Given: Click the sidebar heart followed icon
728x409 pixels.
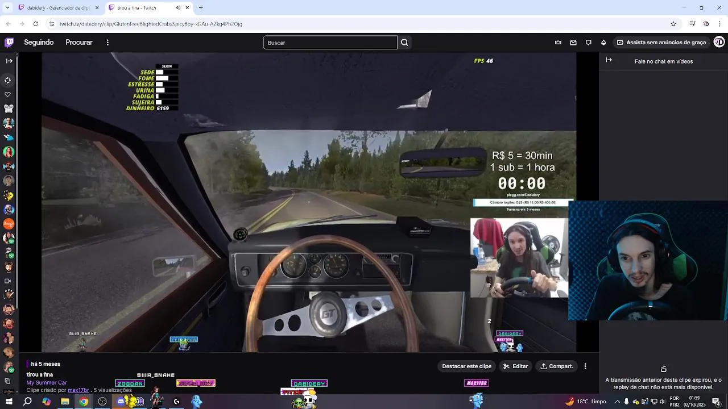Looking at the screenshot, I should click(x=8, y=94).
